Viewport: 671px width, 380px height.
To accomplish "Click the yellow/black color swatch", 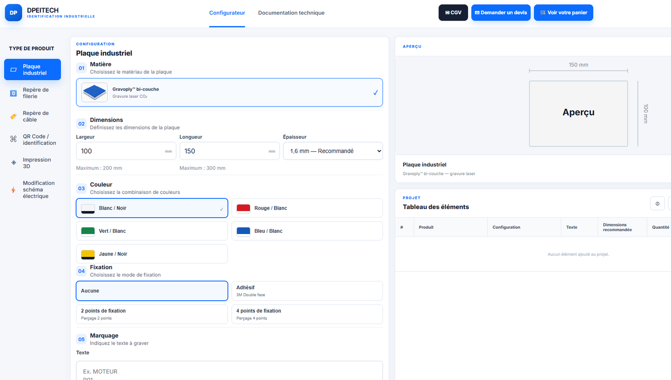I will pos(88,254).
